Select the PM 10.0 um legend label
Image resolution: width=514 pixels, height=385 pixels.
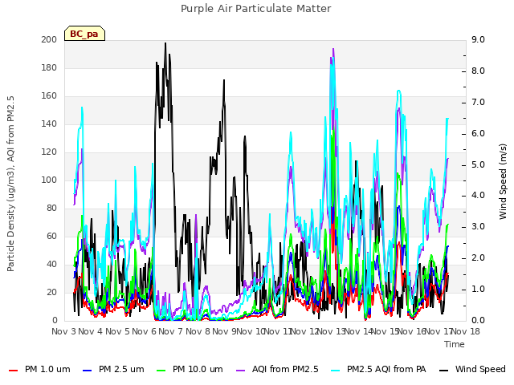[x=198, y=369]
